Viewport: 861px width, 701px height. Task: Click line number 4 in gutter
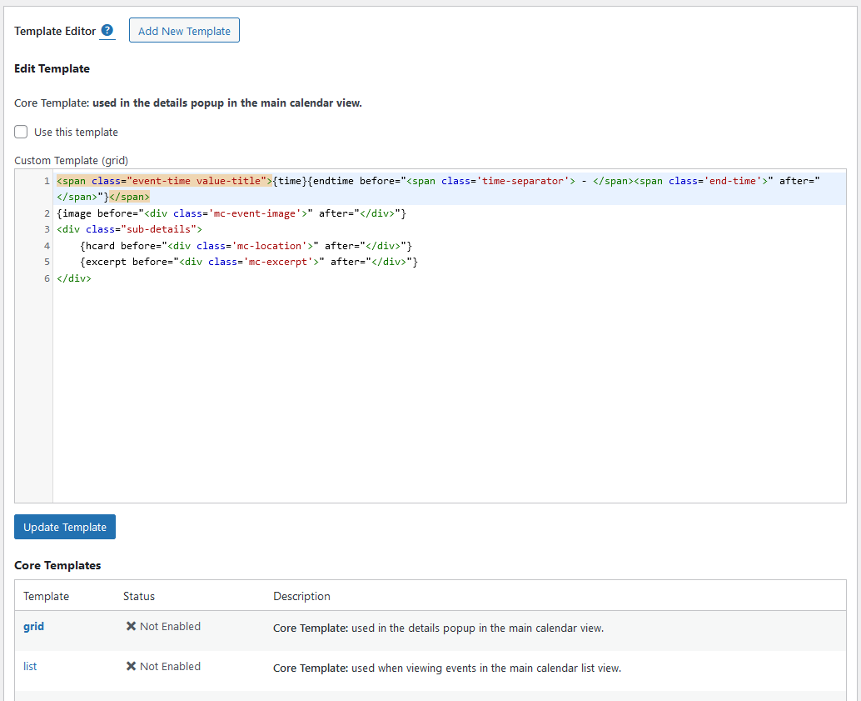47,246
